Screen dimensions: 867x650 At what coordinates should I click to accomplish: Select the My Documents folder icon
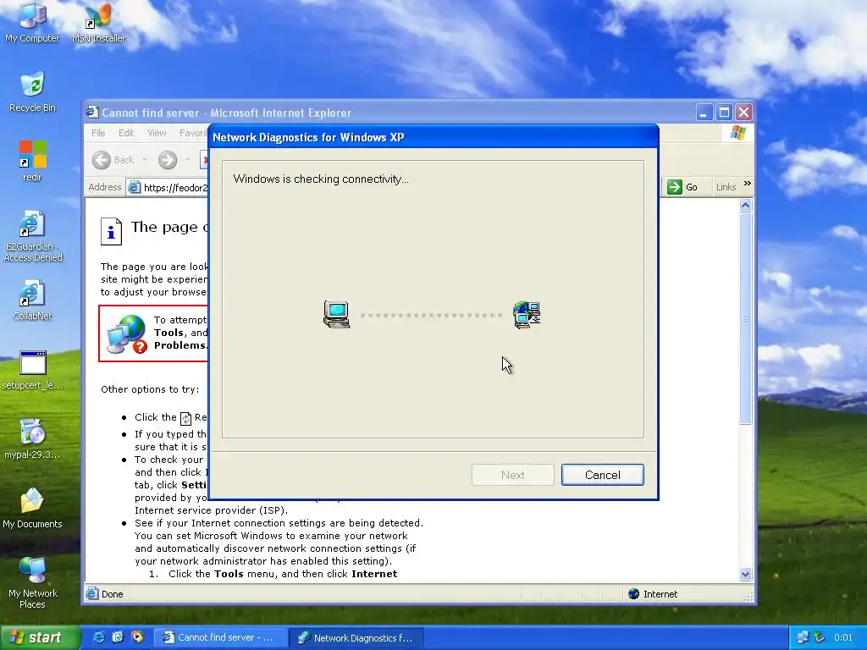click(32, 509)
